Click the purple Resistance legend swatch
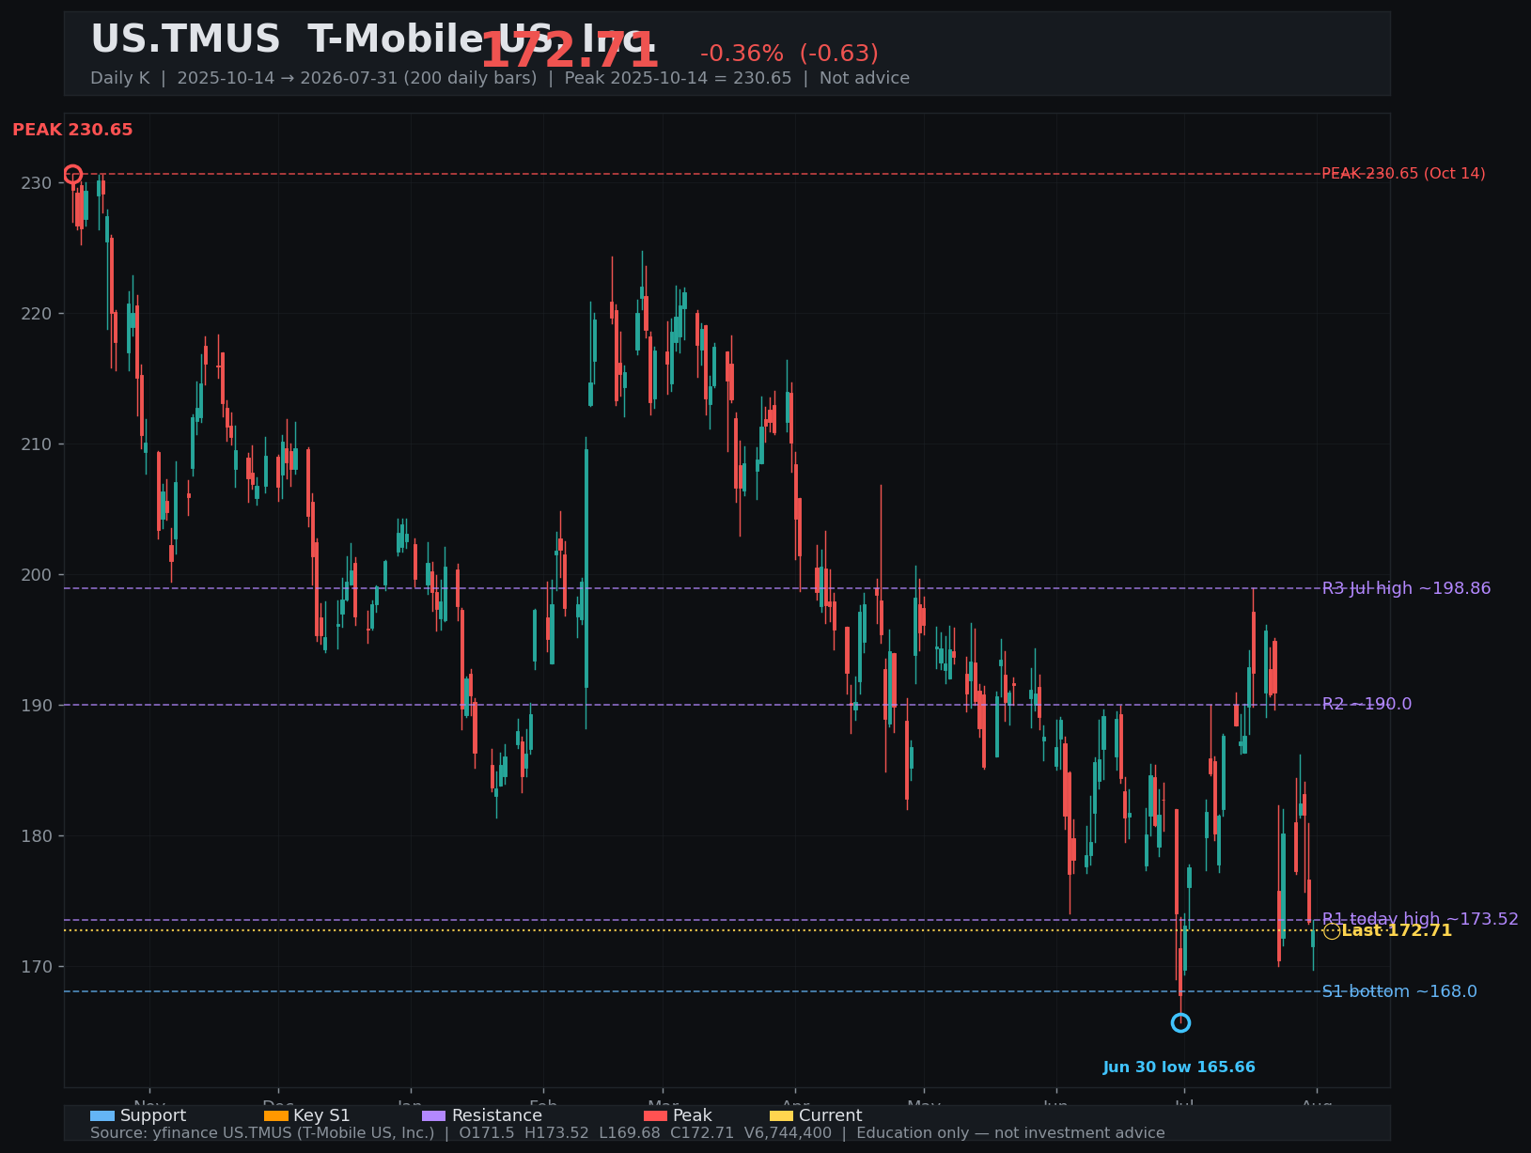Viewport: 1531px width, 1153px height. point(434,1115)
